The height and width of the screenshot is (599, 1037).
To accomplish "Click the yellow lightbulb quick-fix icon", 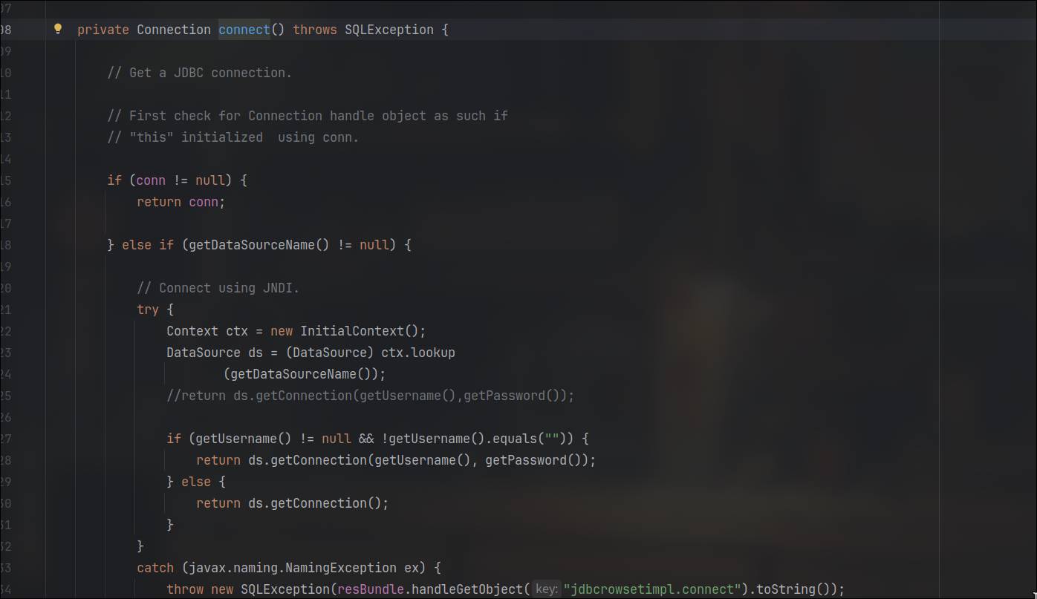I will pyautogui.click(x=58, y=30).
